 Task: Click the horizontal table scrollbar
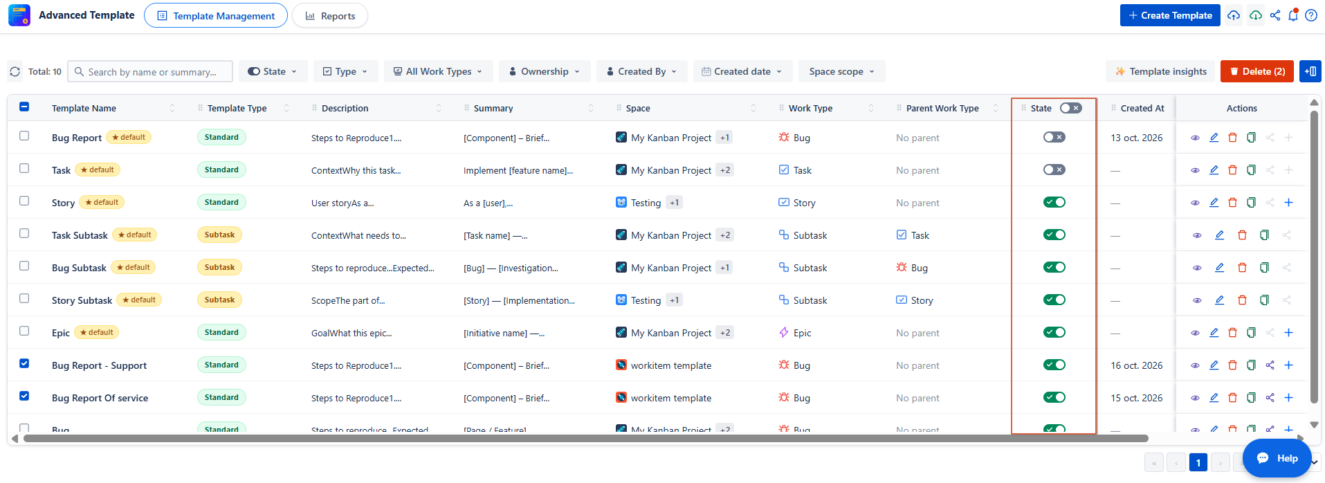pos(586,438)
